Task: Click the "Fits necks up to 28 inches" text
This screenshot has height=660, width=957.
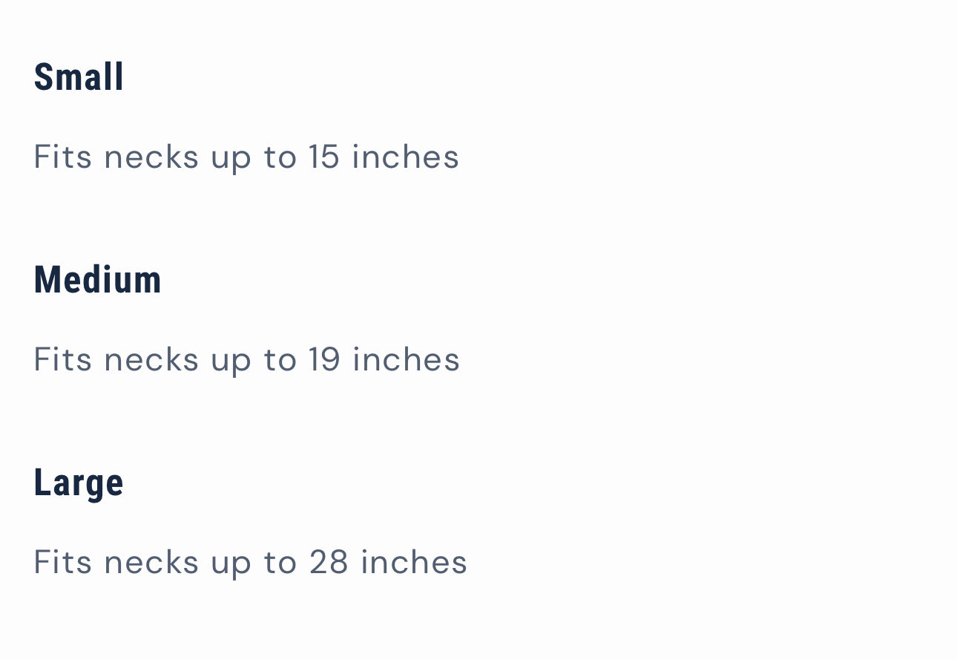Action: (250, 562)
